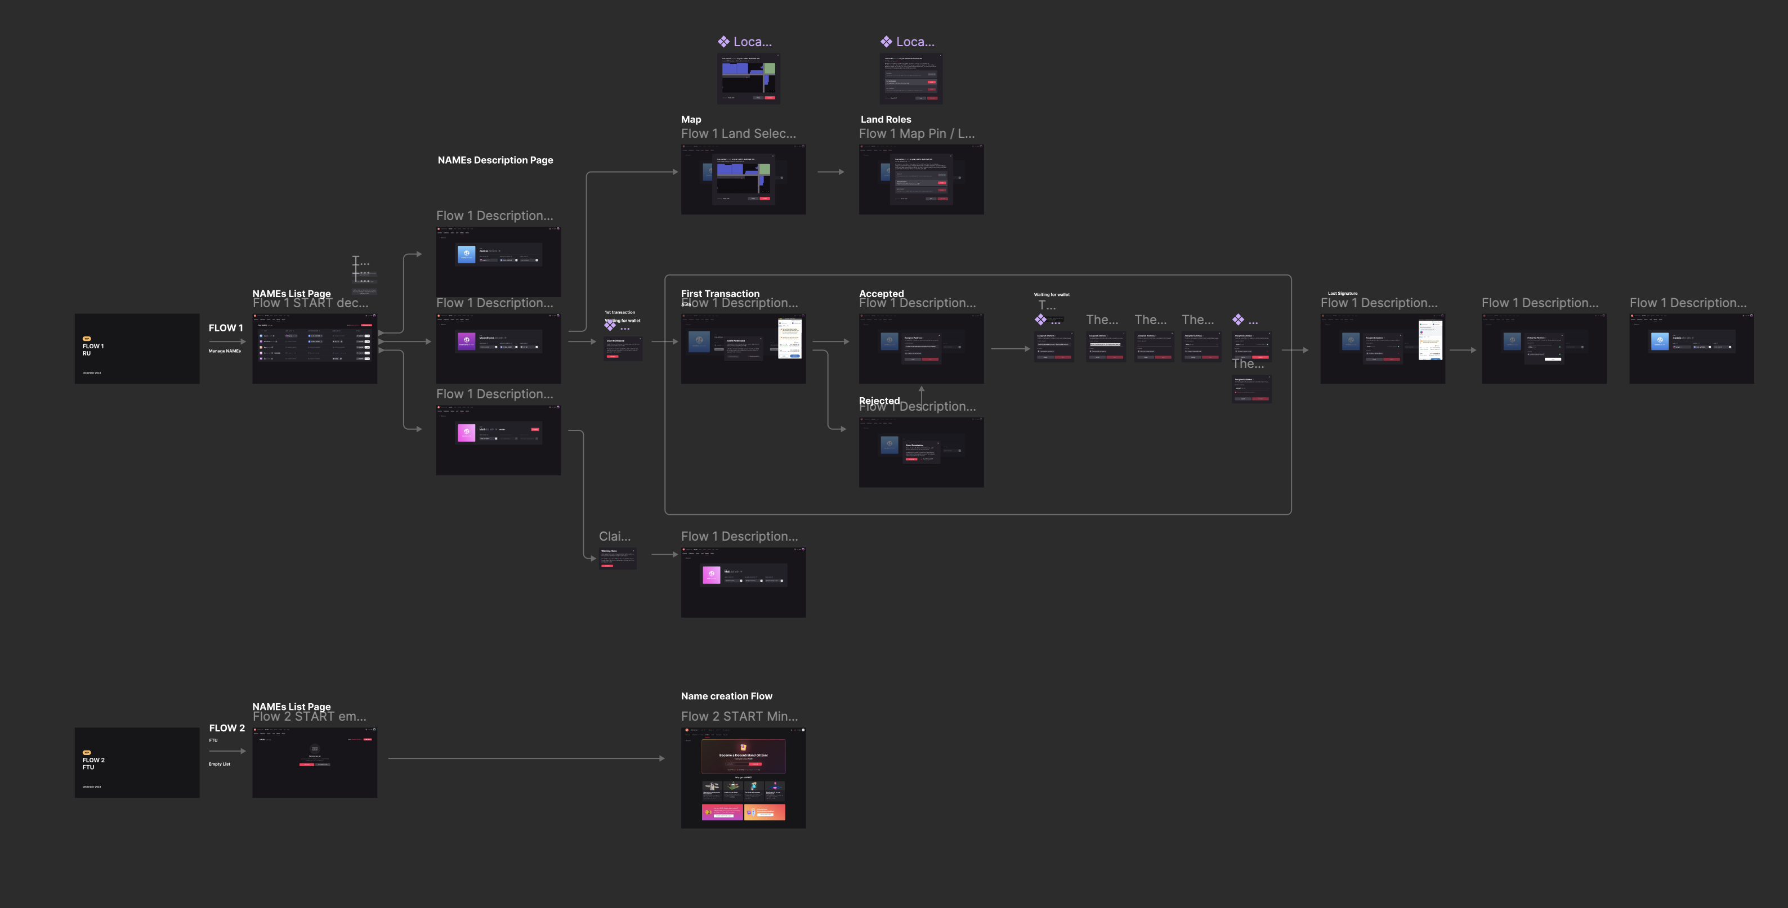Click the 'Accepted' heading

tap(882, 294)
